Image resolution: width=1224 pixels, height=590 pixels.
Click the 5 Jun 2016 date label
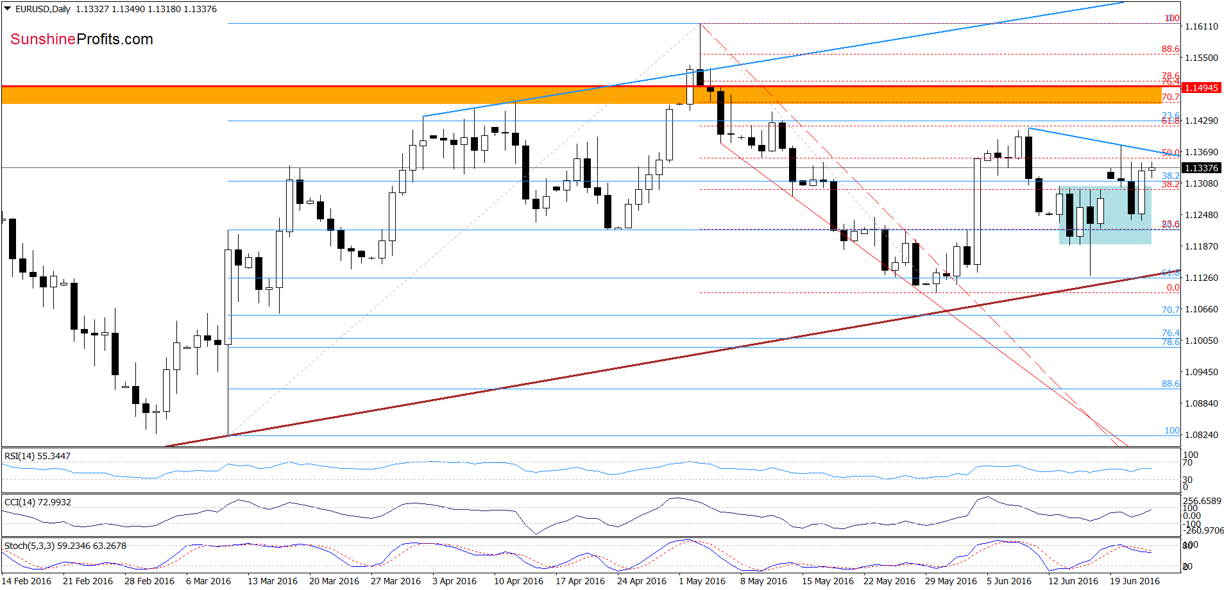tap(1009, 581)
